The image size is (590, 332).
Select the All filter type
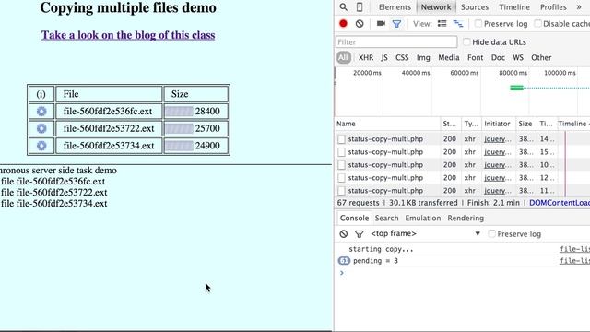[344, 57]
